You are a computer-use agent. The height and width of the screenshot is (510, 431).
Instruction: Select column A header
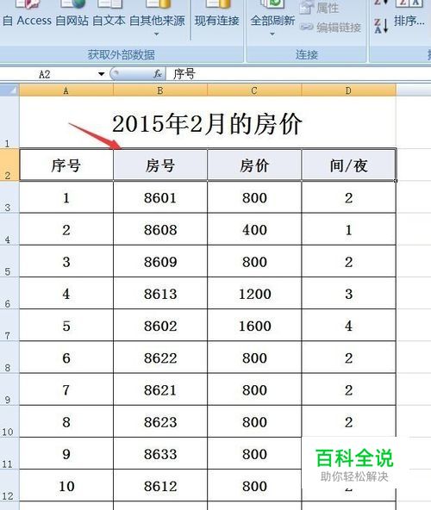(66, 90)
